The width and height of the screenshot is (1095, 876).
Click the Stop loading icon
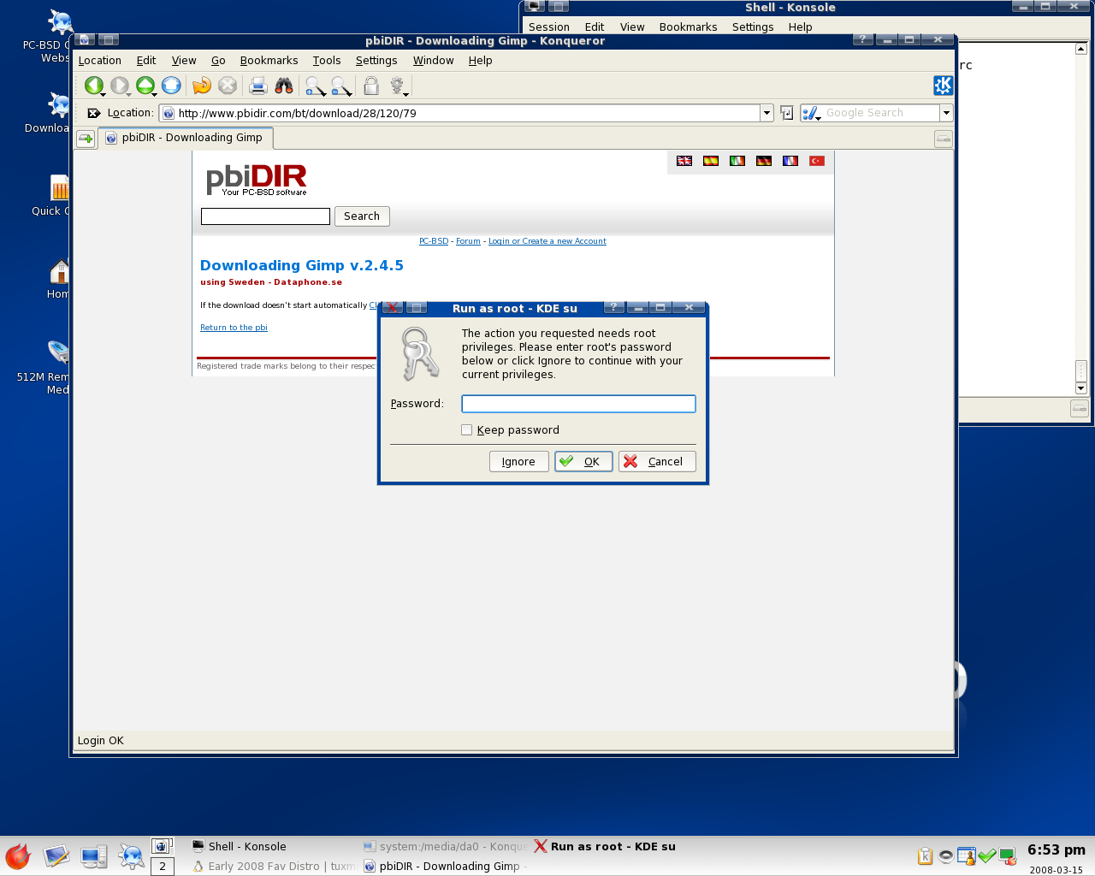(x=228, y=86)
